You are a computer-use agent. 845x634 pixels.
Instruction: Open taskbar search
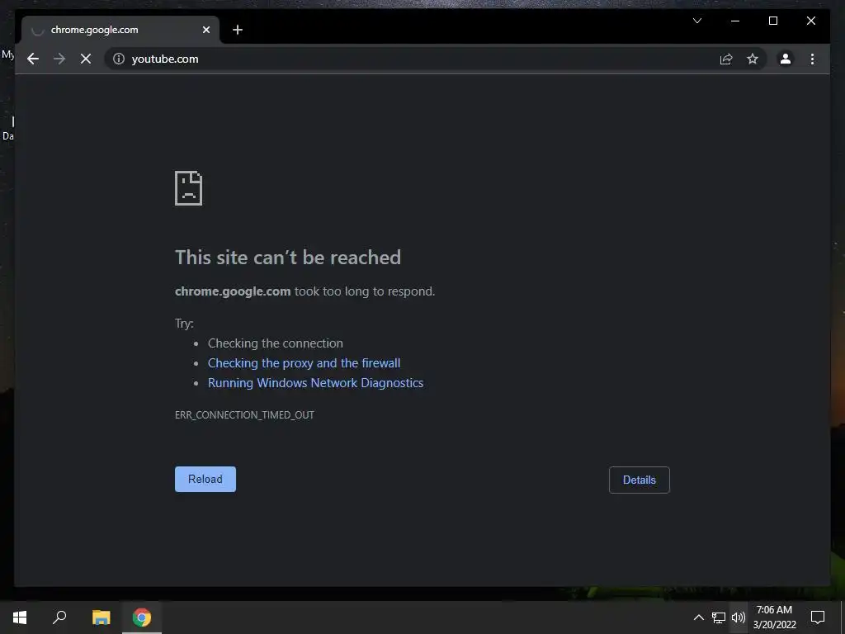pyautogui.click(x=59, y=617)
